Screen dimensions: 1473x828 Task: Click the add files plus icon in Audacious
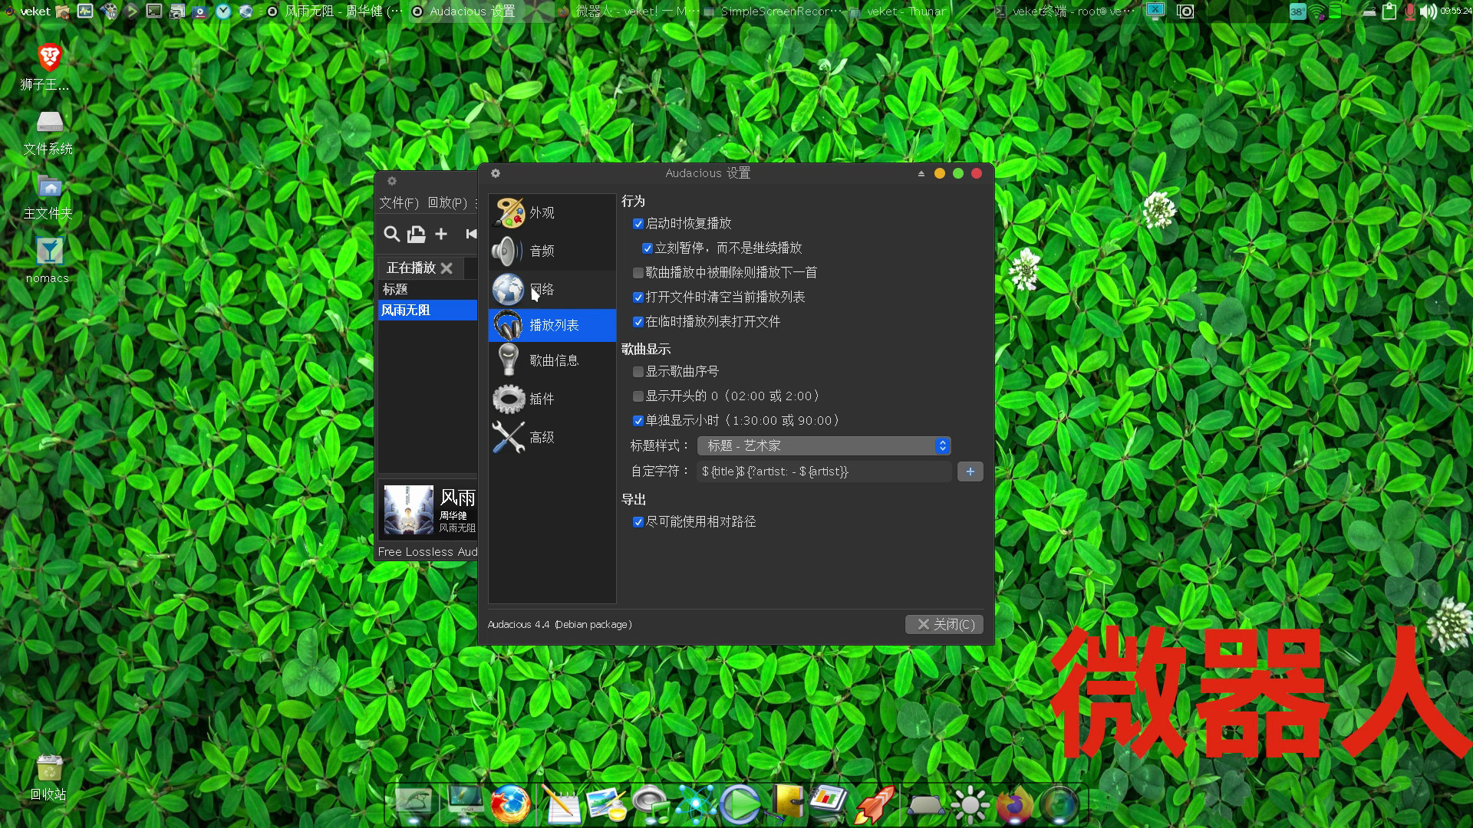(x=441, y=235)
